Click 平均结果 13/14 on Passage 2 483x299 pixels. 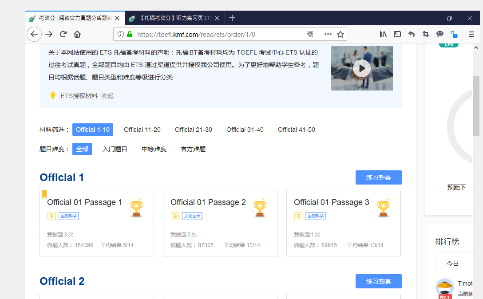click(x=242, y=245)
